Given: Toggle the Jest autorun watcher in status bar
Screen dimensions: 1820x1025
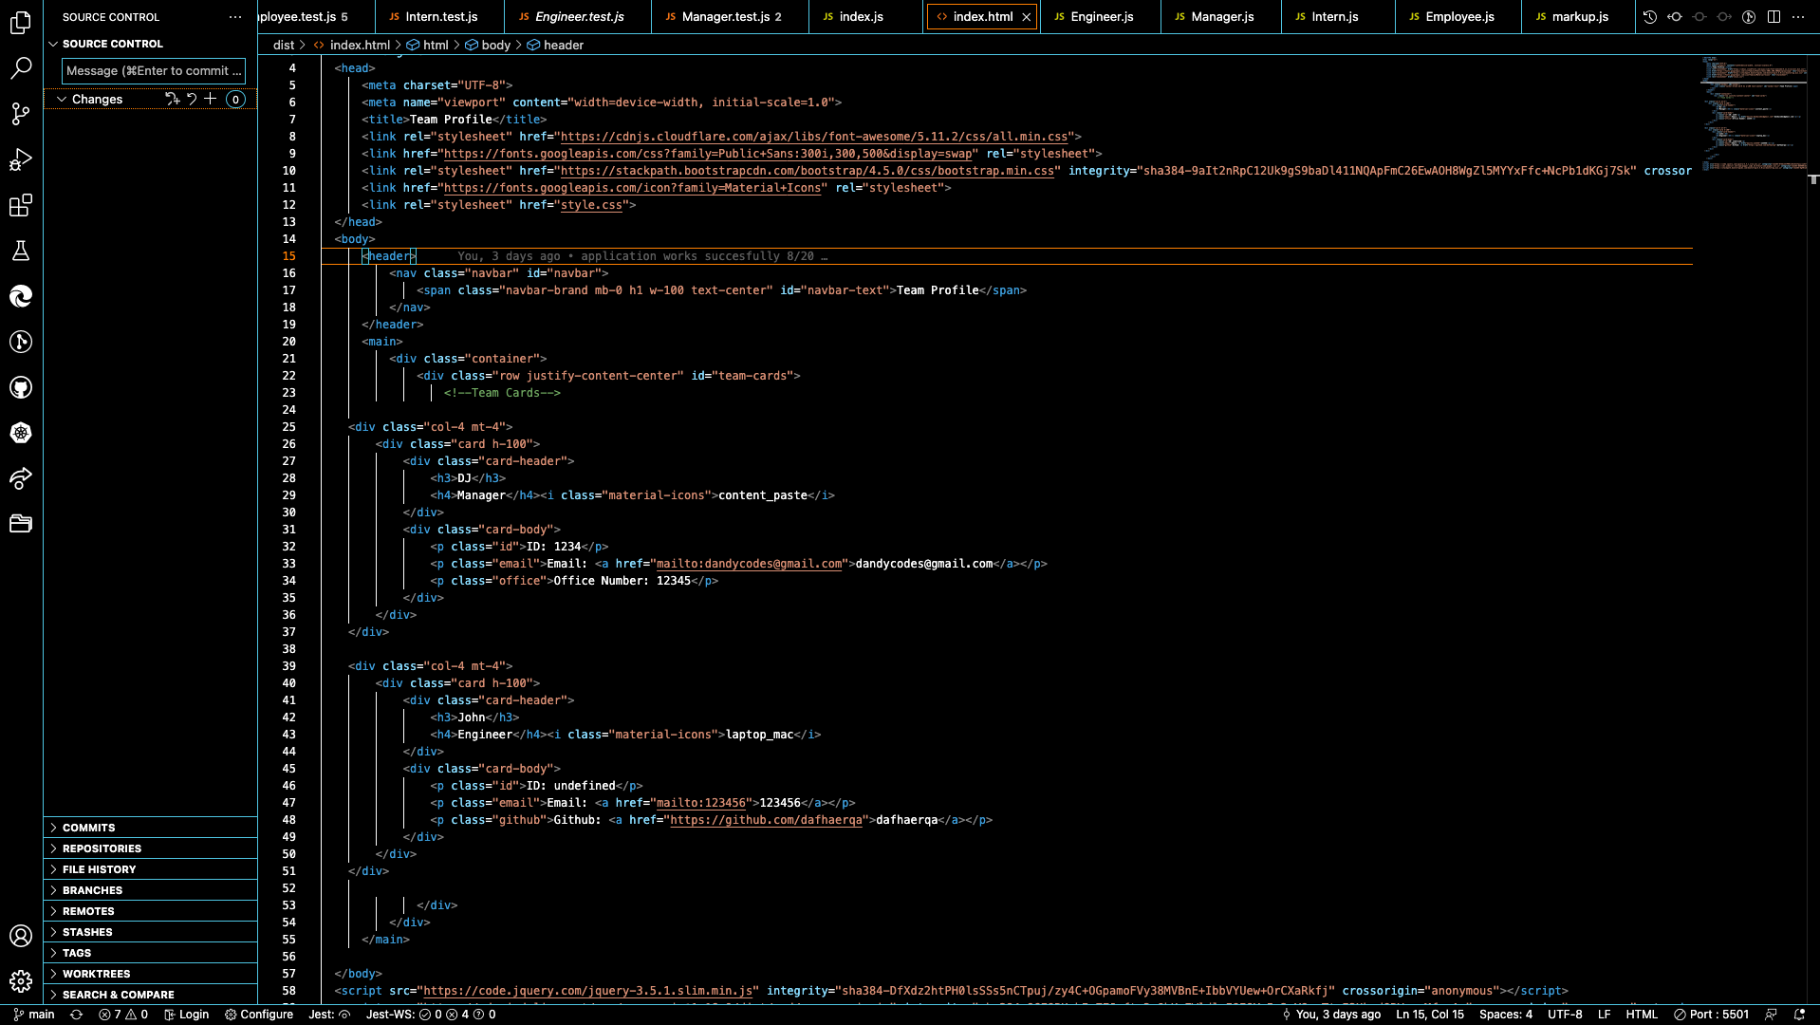Looking at the screenshot, I should click(329, 1015).
